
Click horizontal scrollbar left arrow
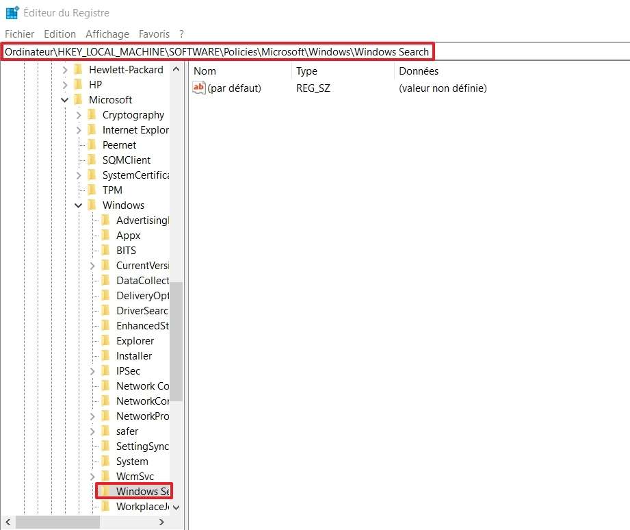pos(8,522)
